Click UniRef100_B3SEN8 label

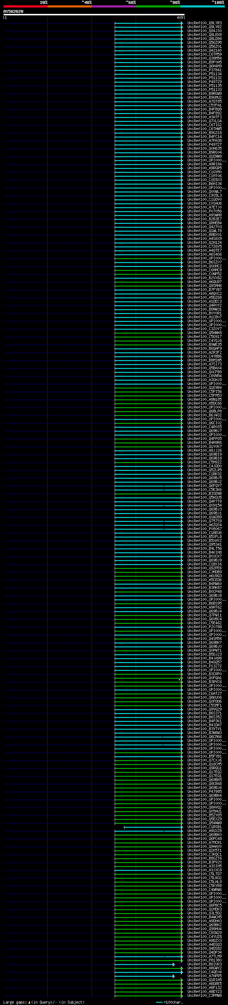click(x=204, y=493)
